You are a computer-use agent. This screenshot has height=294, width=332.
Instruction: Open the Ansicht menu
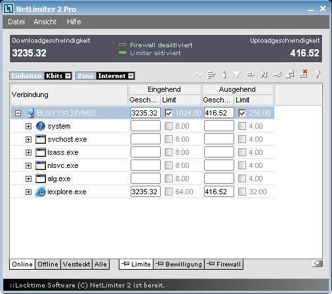[45, 22]
